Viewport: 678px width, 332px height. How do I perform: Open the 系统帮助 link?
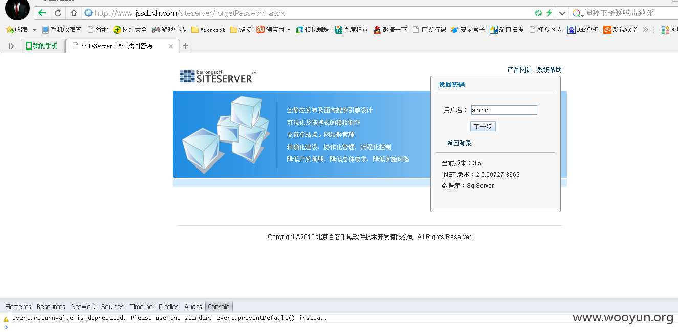tap(549, 70)
